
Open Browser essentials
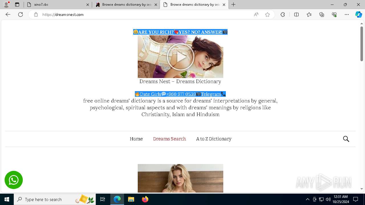pyautogui.click(x=334, y=15)
